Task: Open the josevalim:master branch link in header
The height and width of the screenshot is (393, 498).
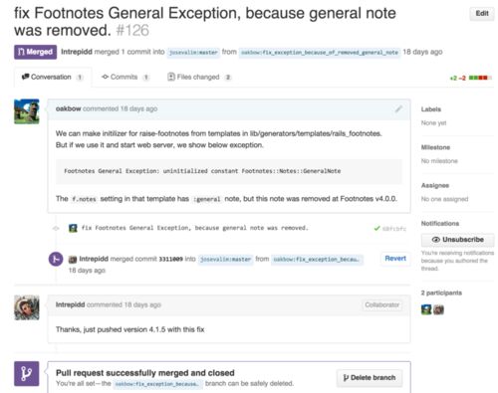Action: [x=193, y=53]
